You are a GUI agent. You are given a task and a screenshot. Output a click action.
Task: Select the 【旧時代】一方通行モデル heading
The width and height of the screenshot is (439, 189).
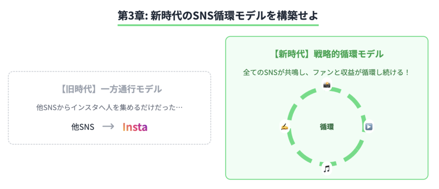click(109, 89)
